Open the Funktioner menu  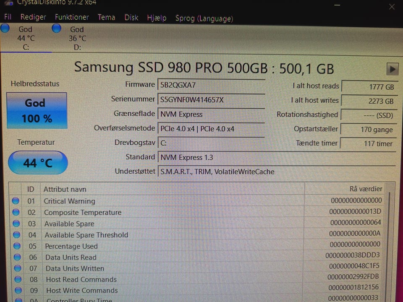(x=72, y=17)
